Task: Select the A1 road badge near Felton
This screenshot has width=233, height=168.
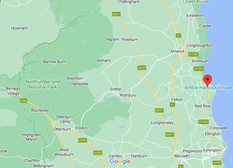Action: 172,105
